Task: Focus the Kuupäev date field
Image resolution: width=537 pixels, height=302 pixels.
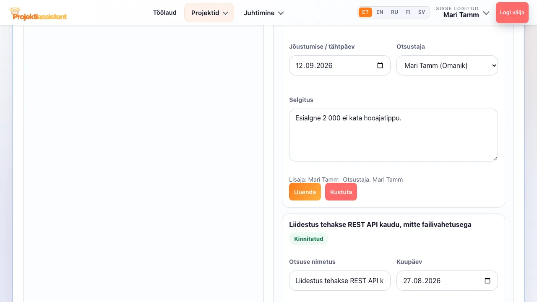Action: pyautogui.click(x=447, y=281)
